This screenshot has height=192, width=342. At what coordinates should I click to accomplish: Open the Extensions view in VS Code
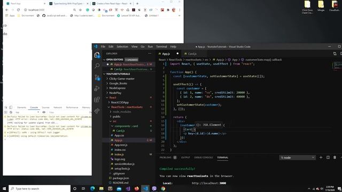(97, 100)
